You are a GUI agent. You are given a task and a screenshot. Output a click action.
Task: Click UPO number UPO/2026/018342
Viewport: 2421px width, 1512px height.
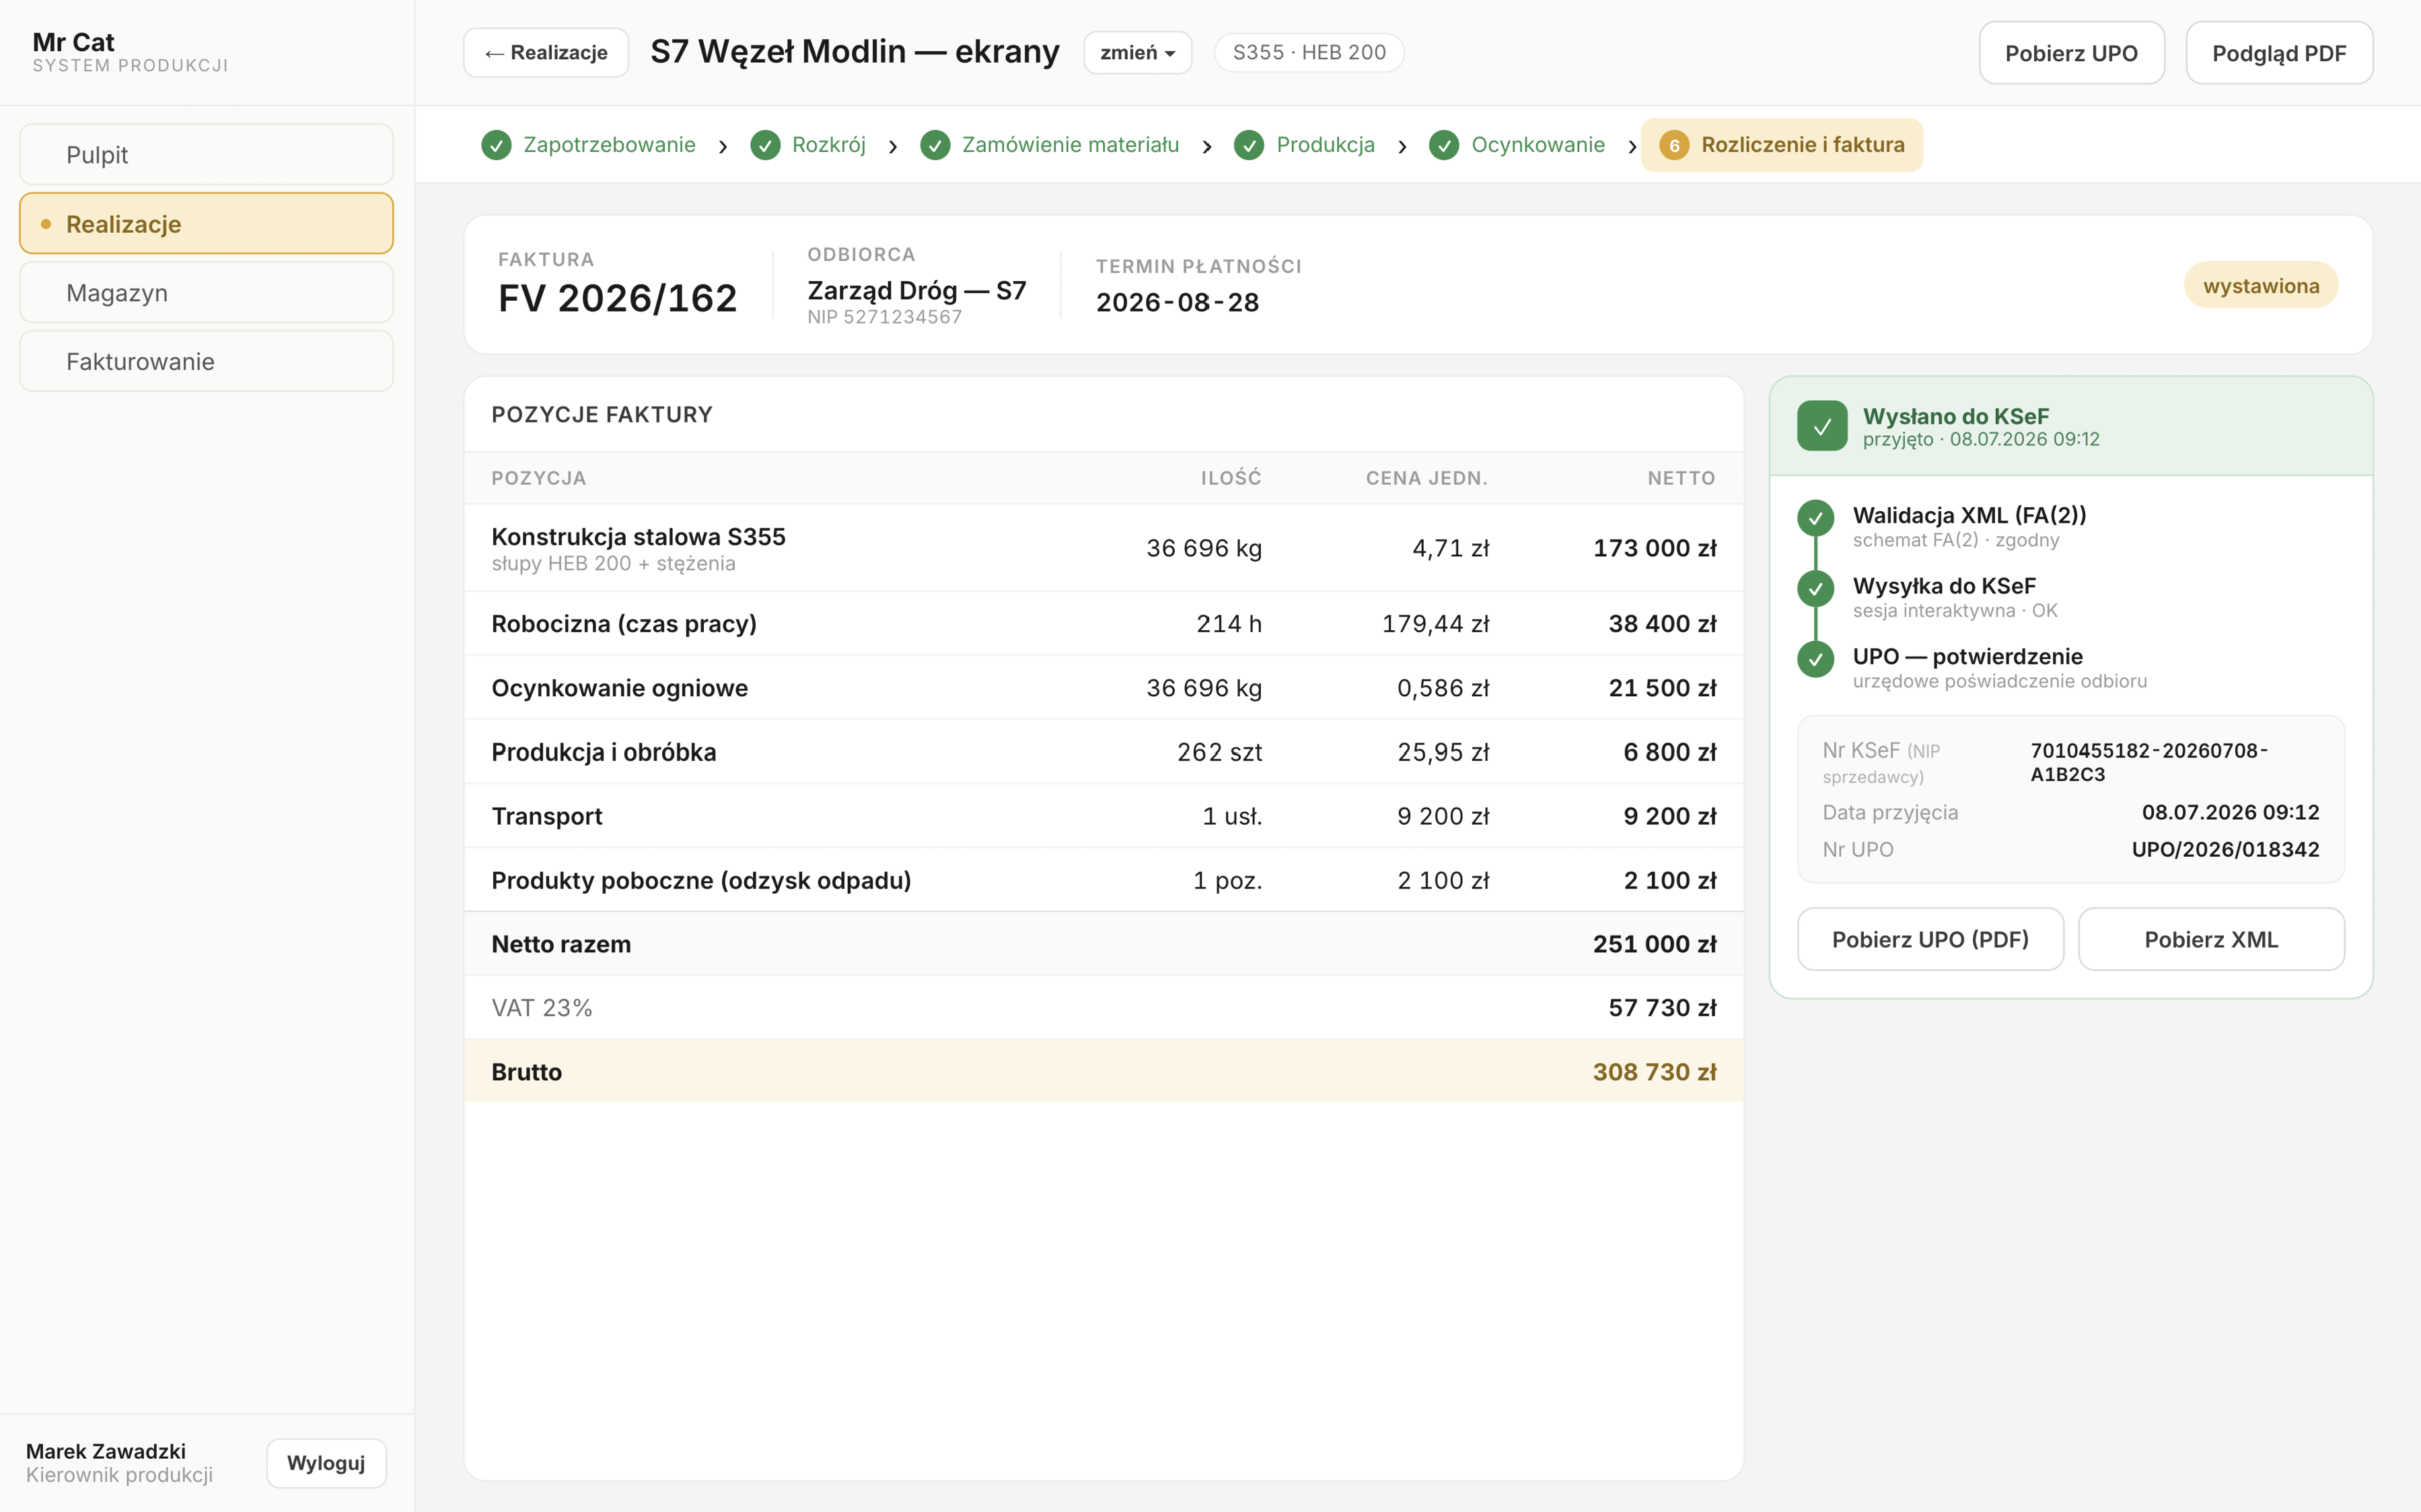coord(2225,850)
